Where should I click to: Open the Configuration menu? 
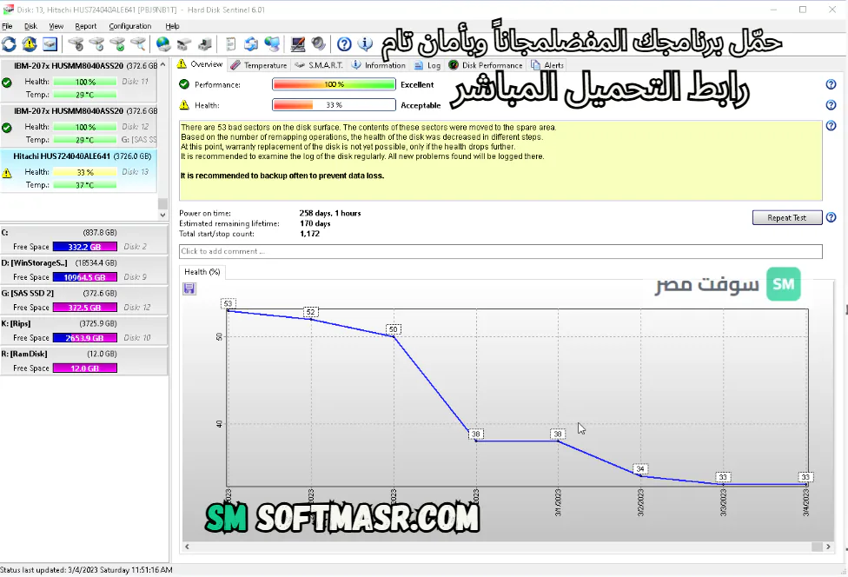[130, 26]
